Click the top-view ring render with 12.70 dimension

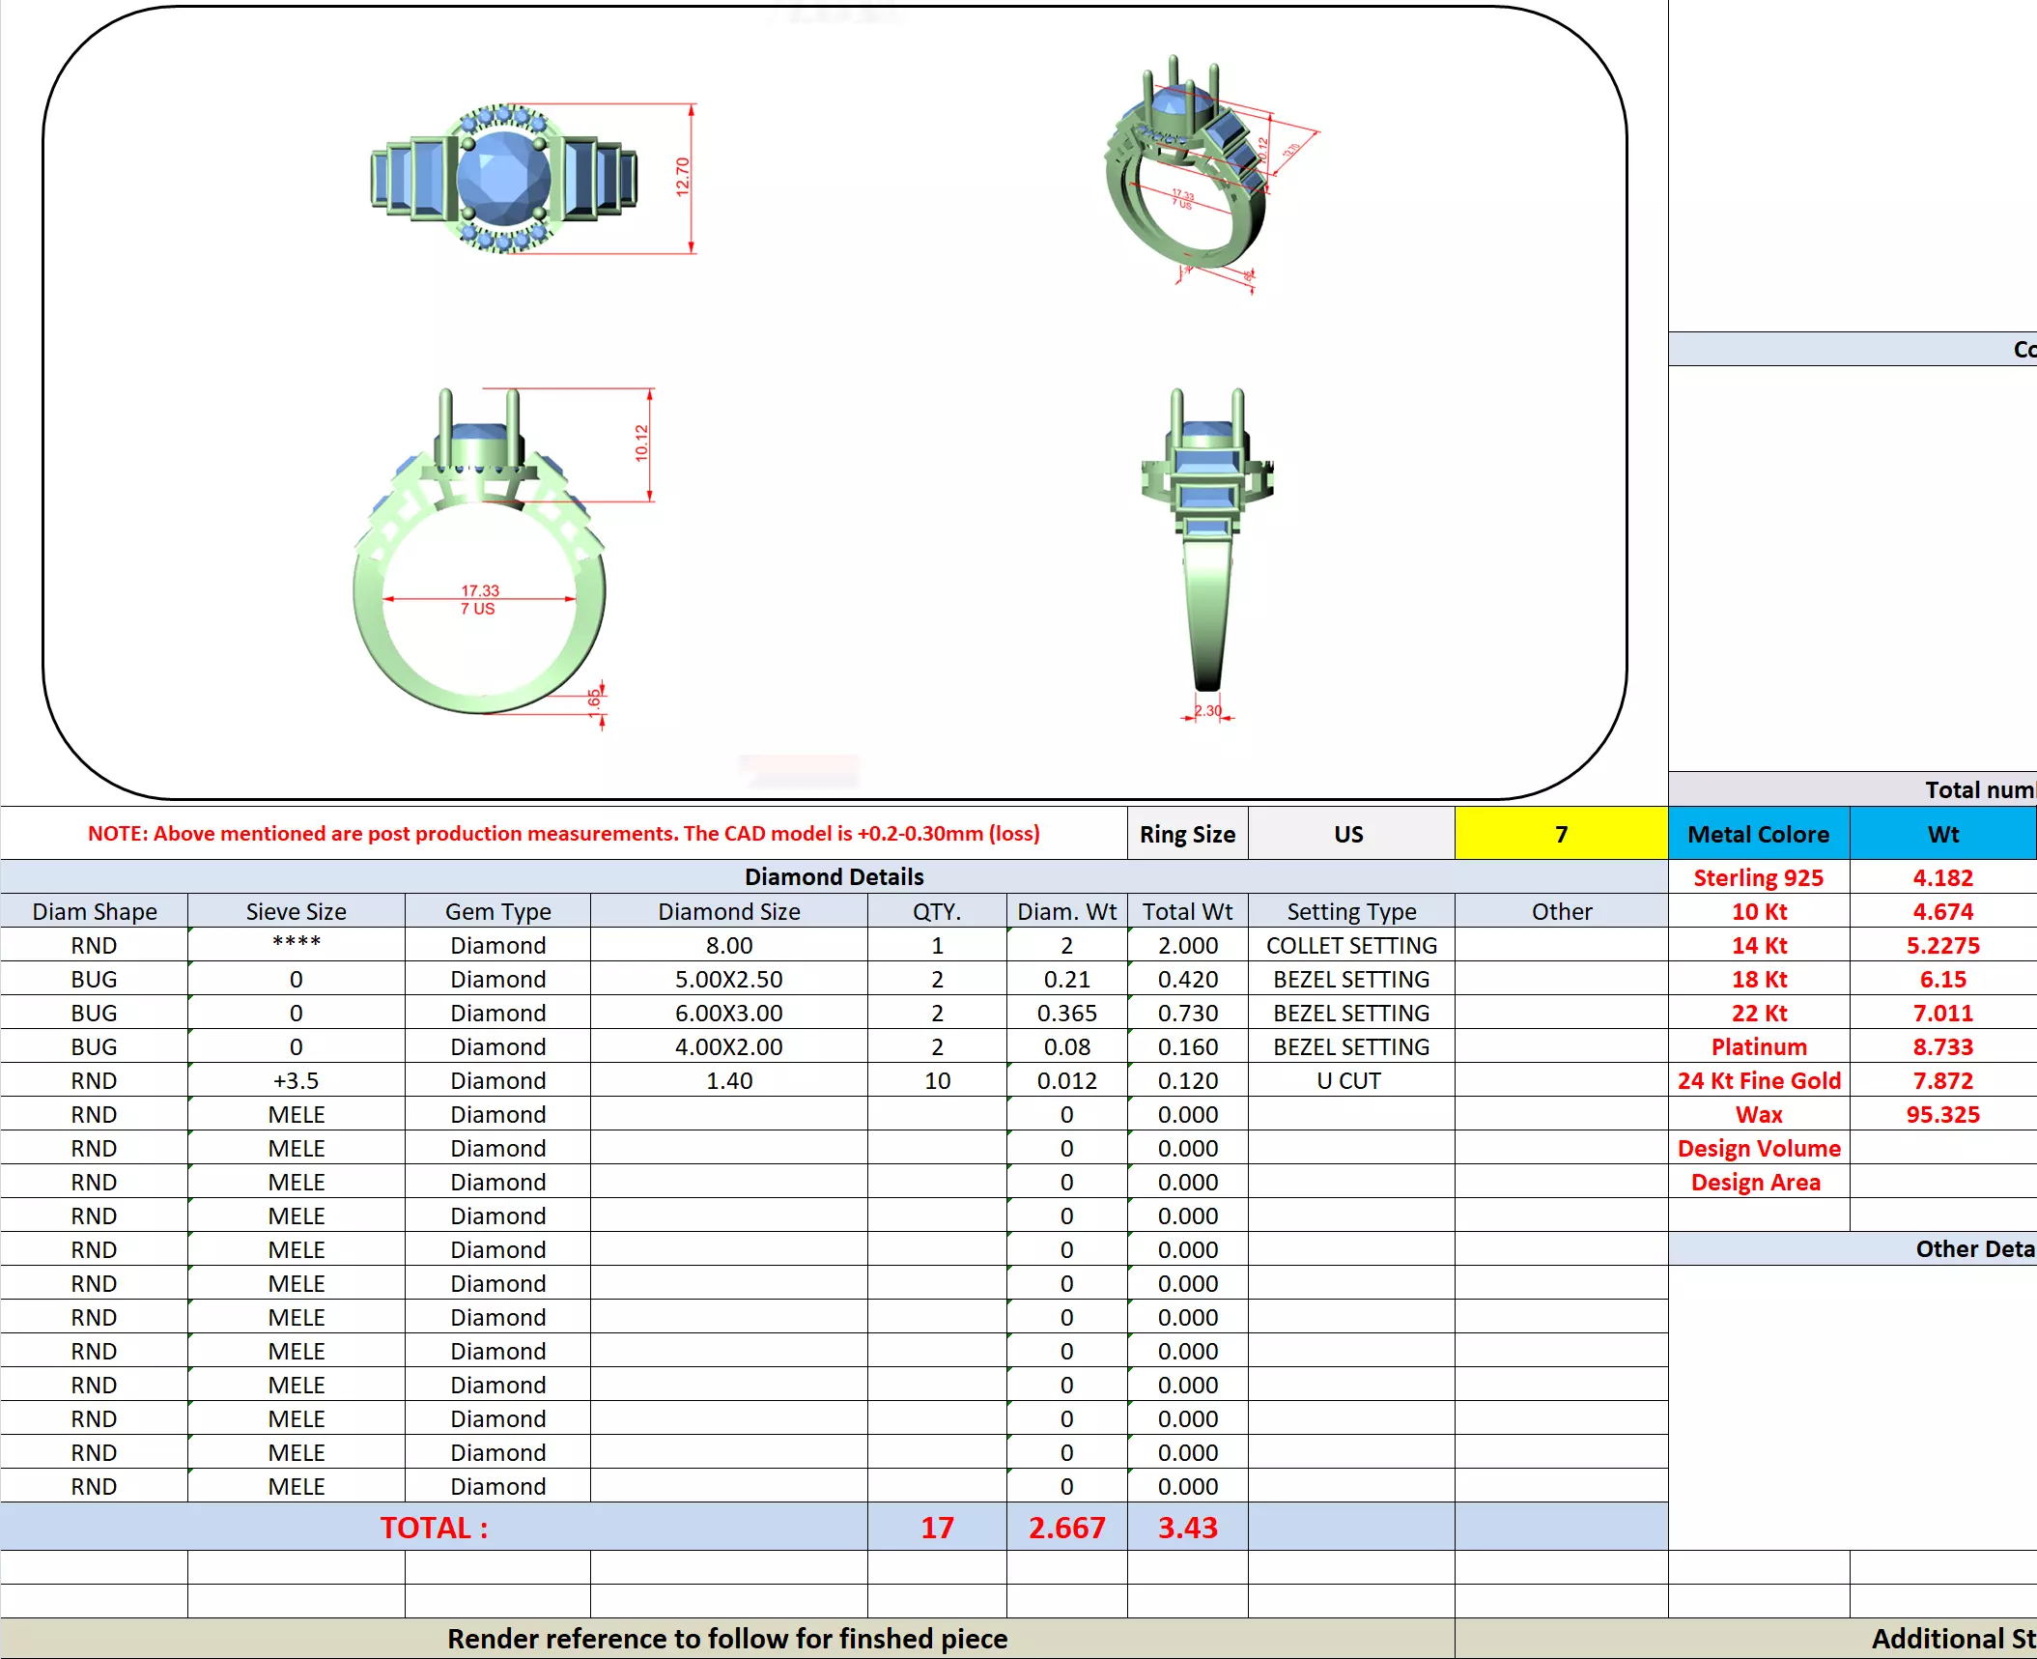504,179
